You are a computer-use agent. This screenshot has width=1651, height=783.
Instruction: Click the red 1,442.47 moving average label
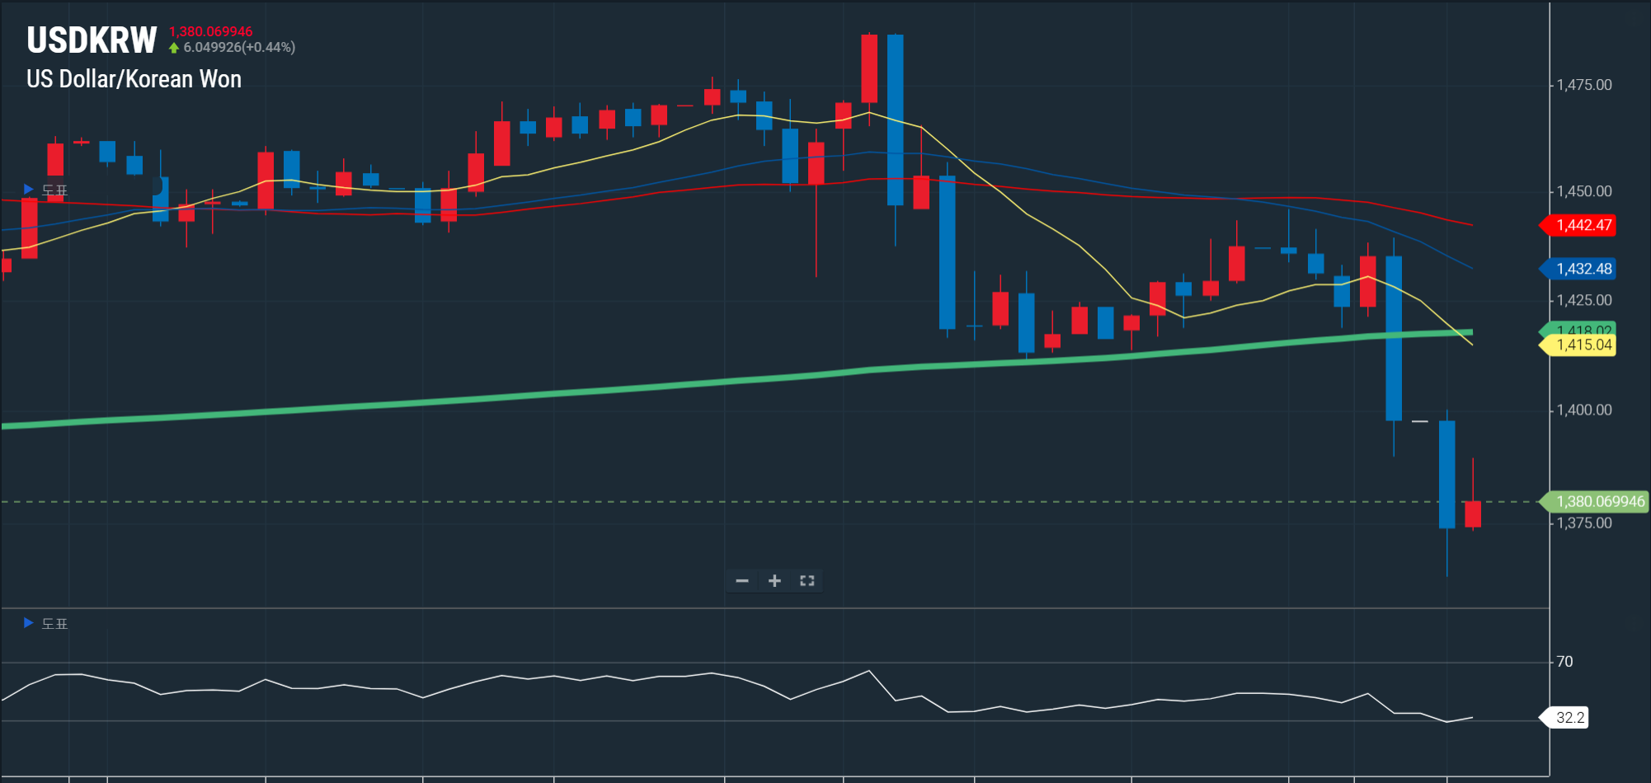pos(1583,225)
